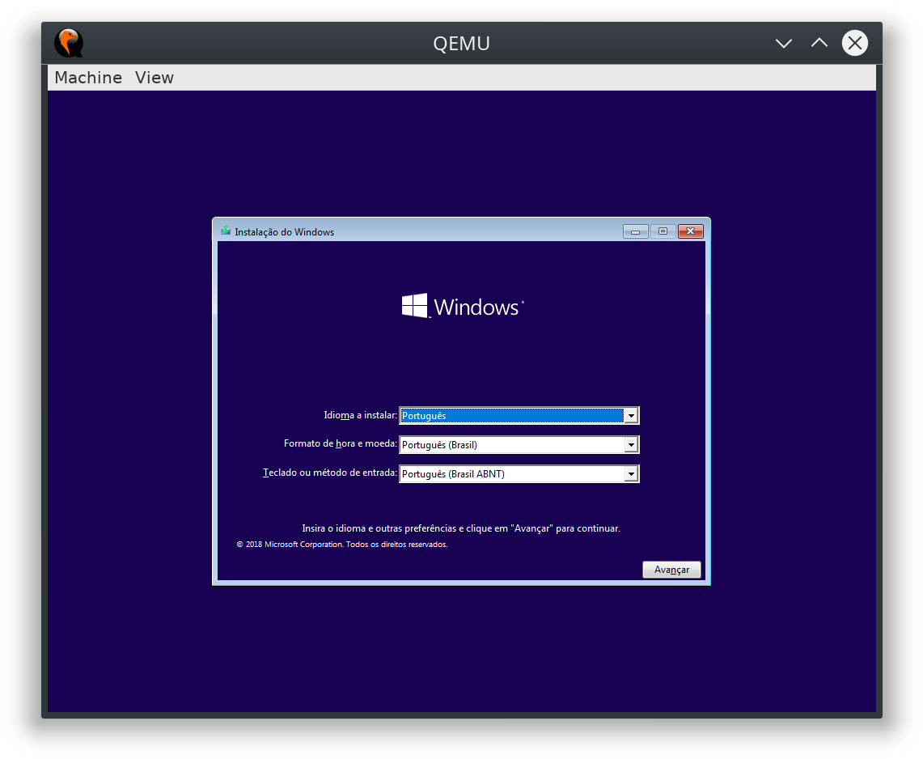923x759 pixels.
Task: Click the Avançar button
Action: (671, 570)
